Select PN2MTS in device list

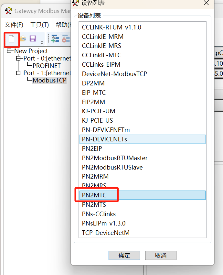pos(143,205)
